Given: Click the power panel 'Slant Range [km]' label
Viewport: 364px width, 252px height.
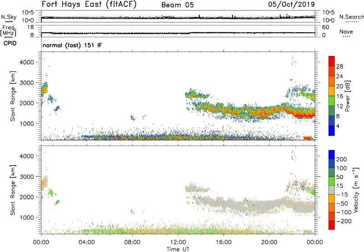Looking at the screenshot, I should 13,96.
